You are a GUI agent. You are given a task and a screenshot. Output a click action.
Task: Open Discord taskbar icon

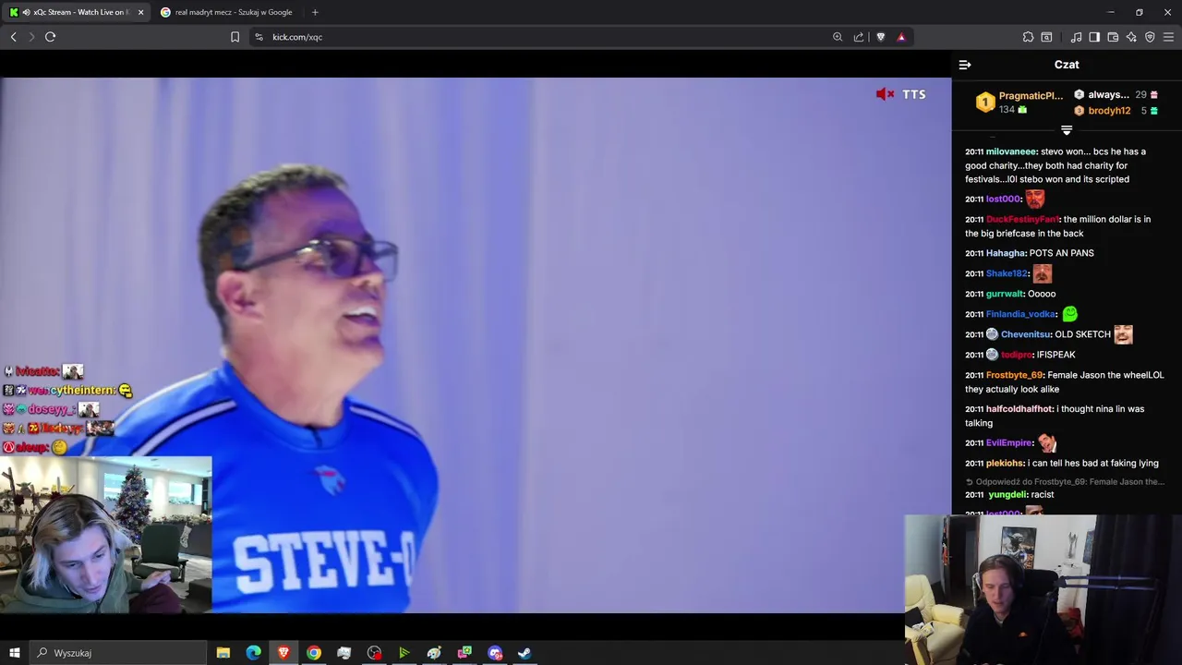pos(495,653)
